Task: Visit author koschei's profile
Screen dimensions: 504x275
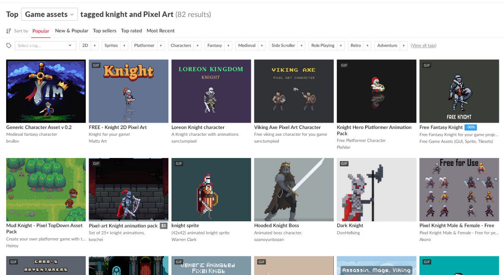Action: point(96,240)
